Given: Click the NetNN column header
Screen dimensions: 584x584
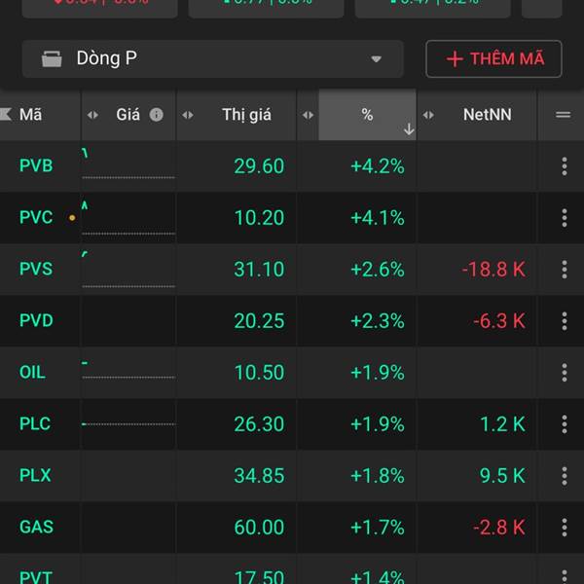Looking at the screenshot, I should (x=487, y=115).
